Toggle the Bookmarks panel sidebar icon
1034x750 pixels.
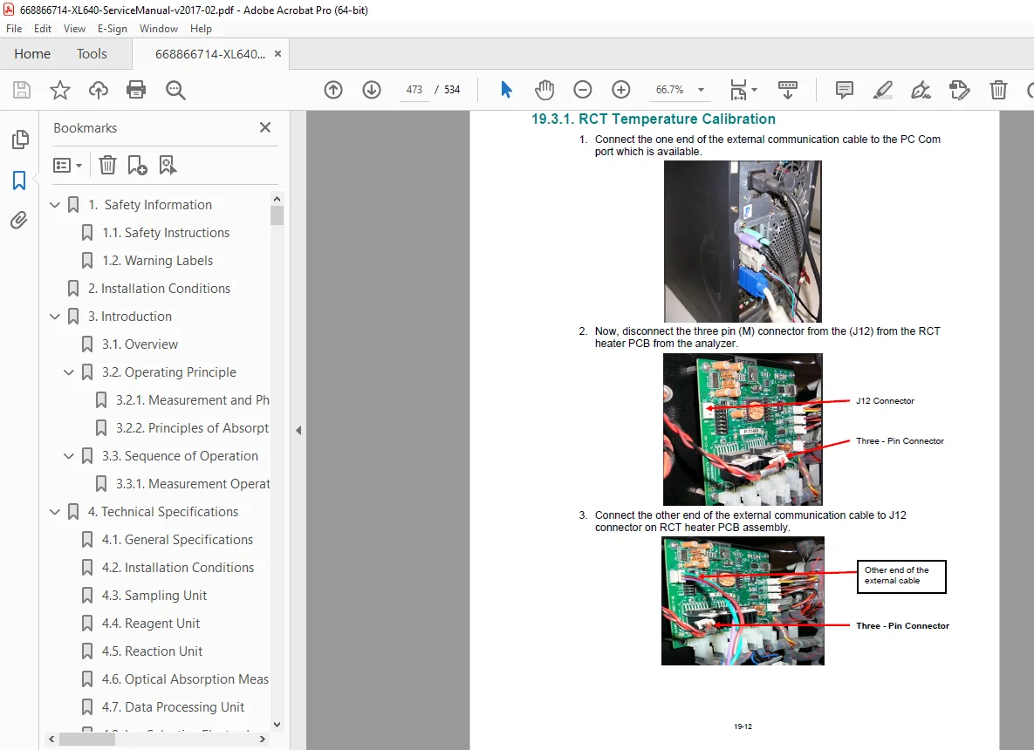(19, 180)
